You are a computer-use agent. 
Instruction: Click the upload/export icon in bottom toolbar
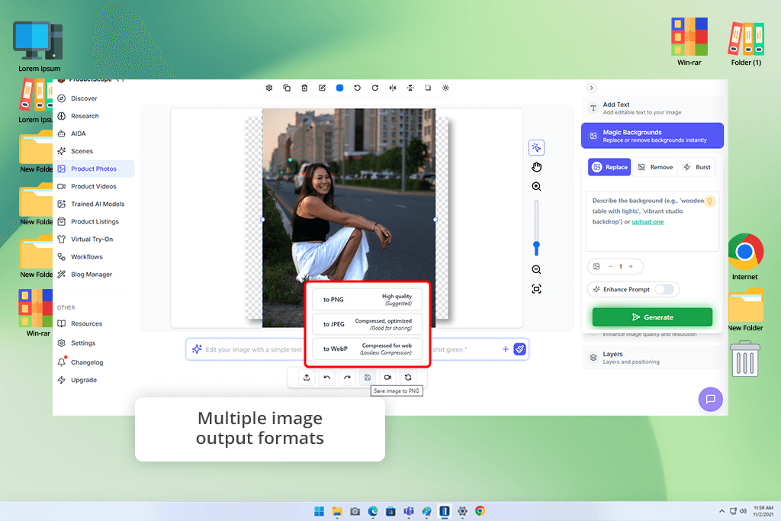(x=307, y=377)
